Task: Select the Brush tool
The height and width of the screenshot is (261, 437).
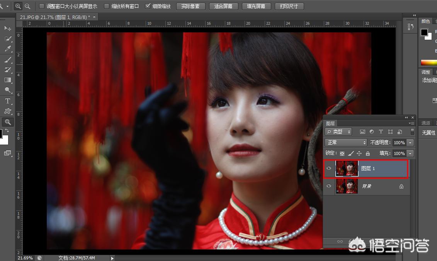Action: [x=8, y=59]
